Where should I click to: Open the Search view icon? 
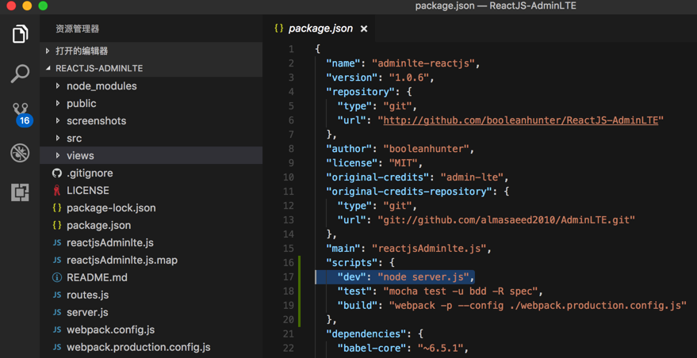(20, 74)
